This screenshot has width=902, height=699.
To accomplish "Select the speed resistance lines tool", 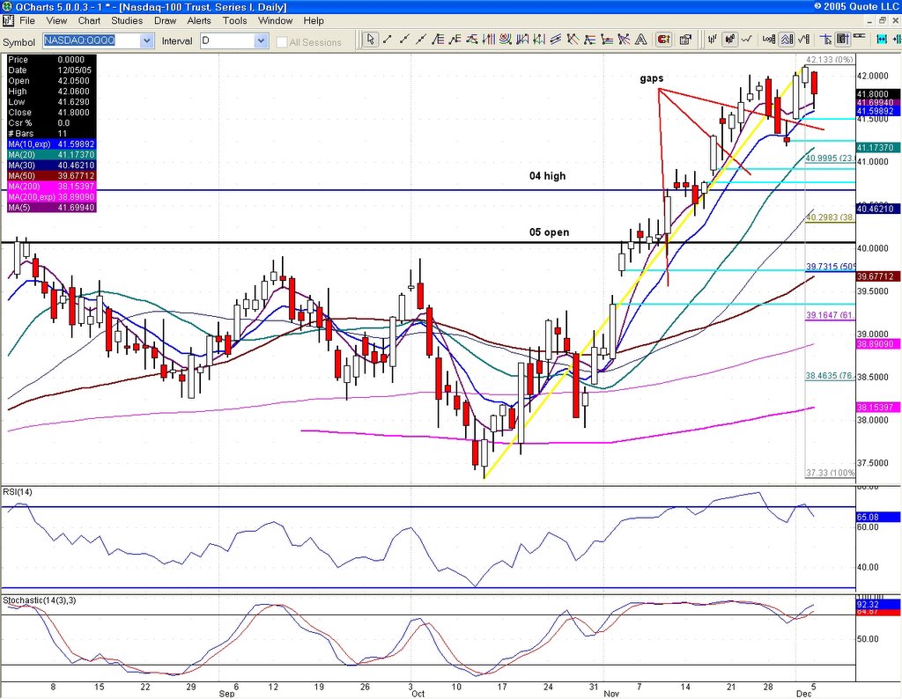I will (x=589, y=39).
